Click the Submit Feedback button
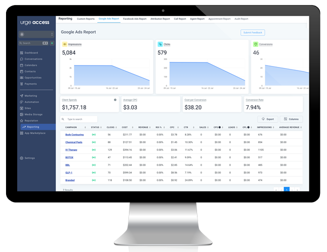 pos(252,33)
